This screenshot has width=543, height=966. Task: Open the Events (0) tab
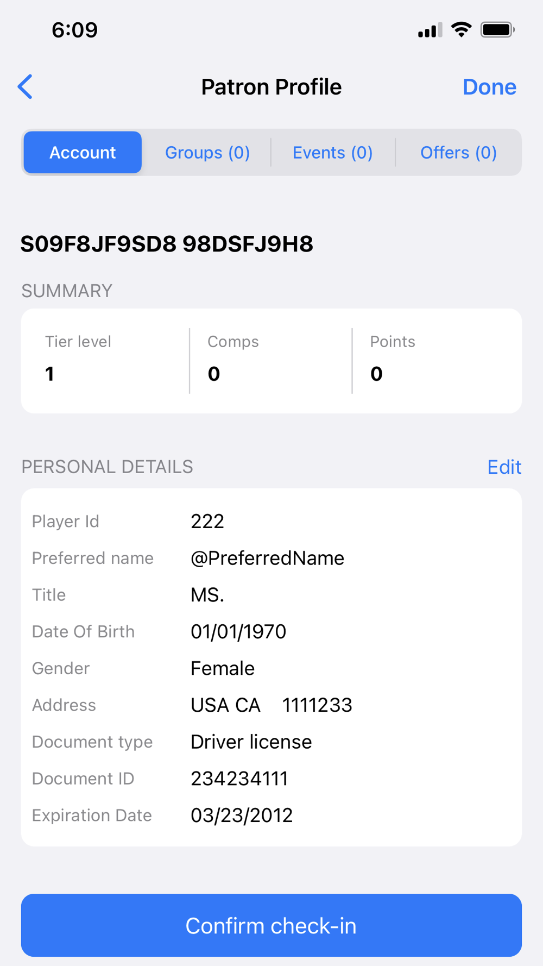pos(332,153)
